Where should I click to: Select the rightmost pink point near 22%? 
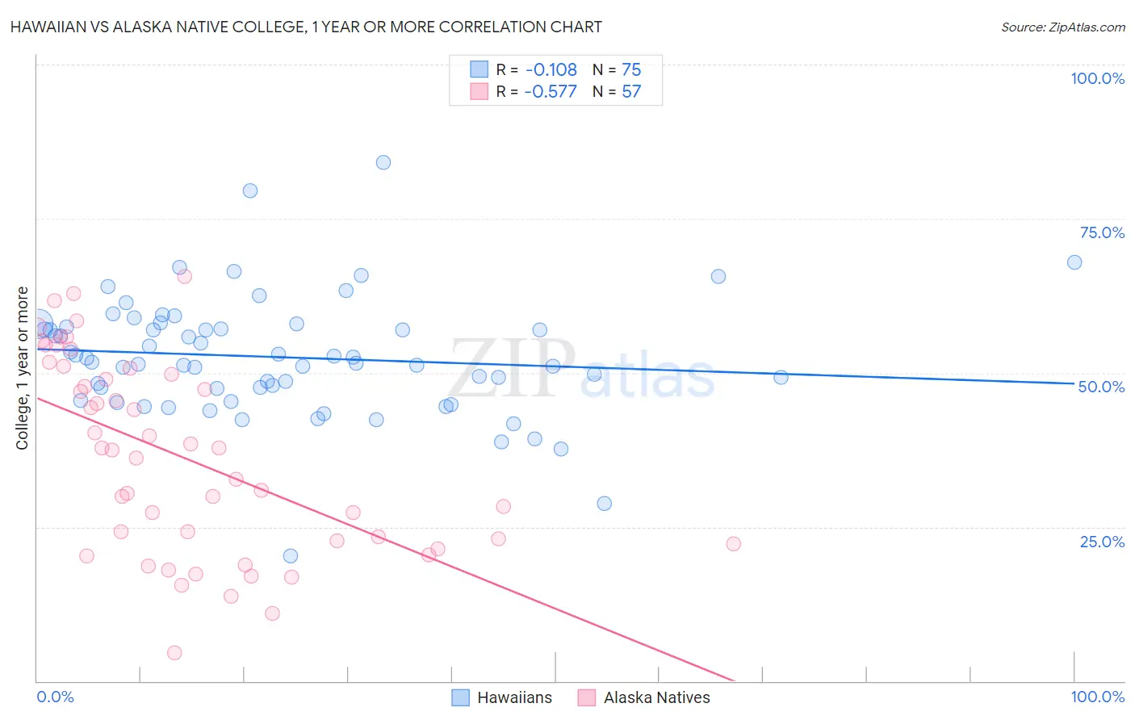(x=733, y=544)
